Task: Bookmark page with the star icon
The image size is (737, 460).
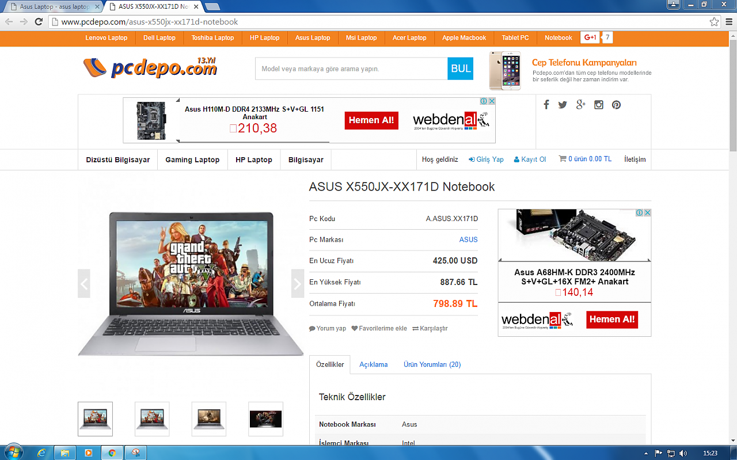Action: [x=714, y=22]
